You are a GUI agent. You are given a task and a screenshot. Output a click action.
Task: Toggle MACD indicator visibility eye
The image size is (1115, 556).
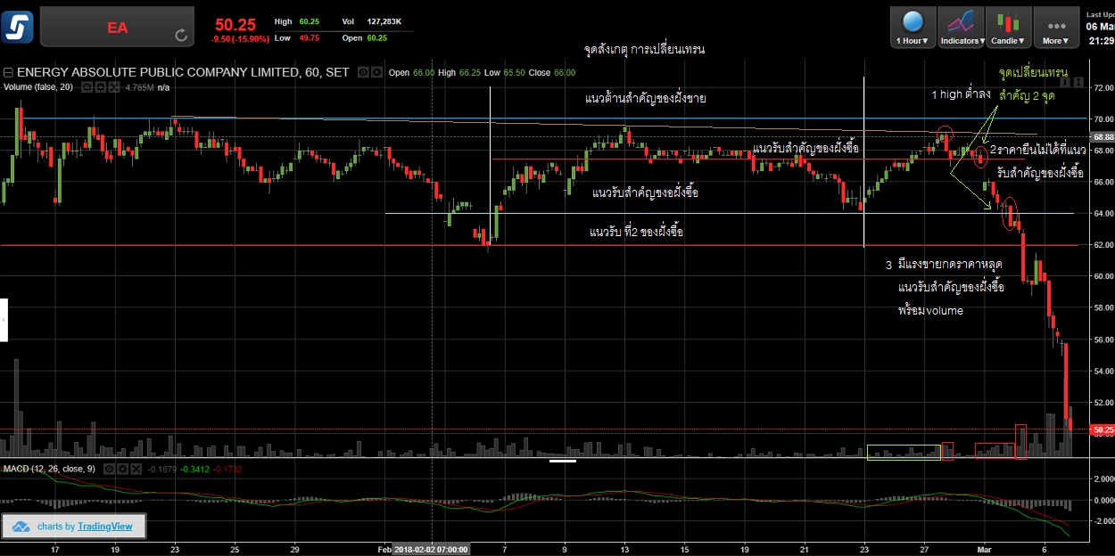coord(110,469)
